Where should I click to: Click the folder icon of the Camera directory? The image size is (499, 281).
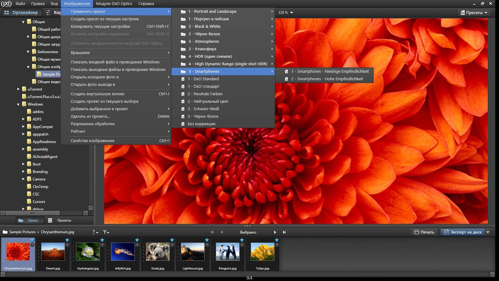click(29, 179)
